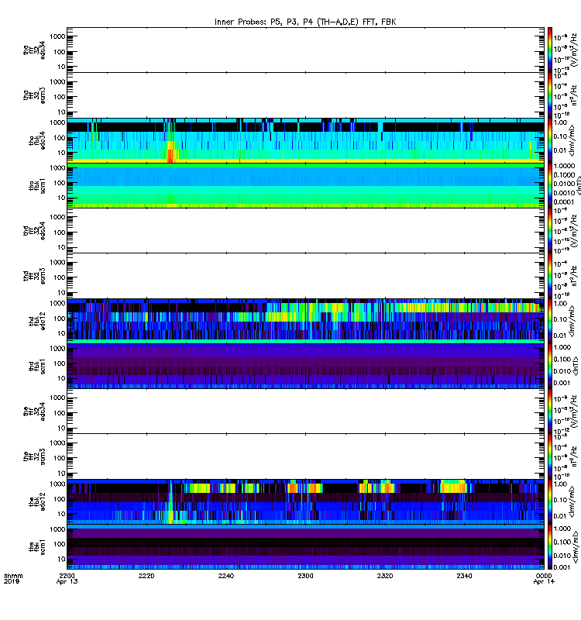Click the thd fbk scm1 spectrogram panel
The image size is (581, 620).
pyautogui.click(x=305, y=366)
